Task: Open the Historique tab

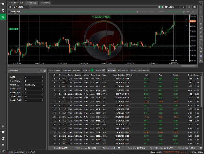Action: click(x=112, y=70)
